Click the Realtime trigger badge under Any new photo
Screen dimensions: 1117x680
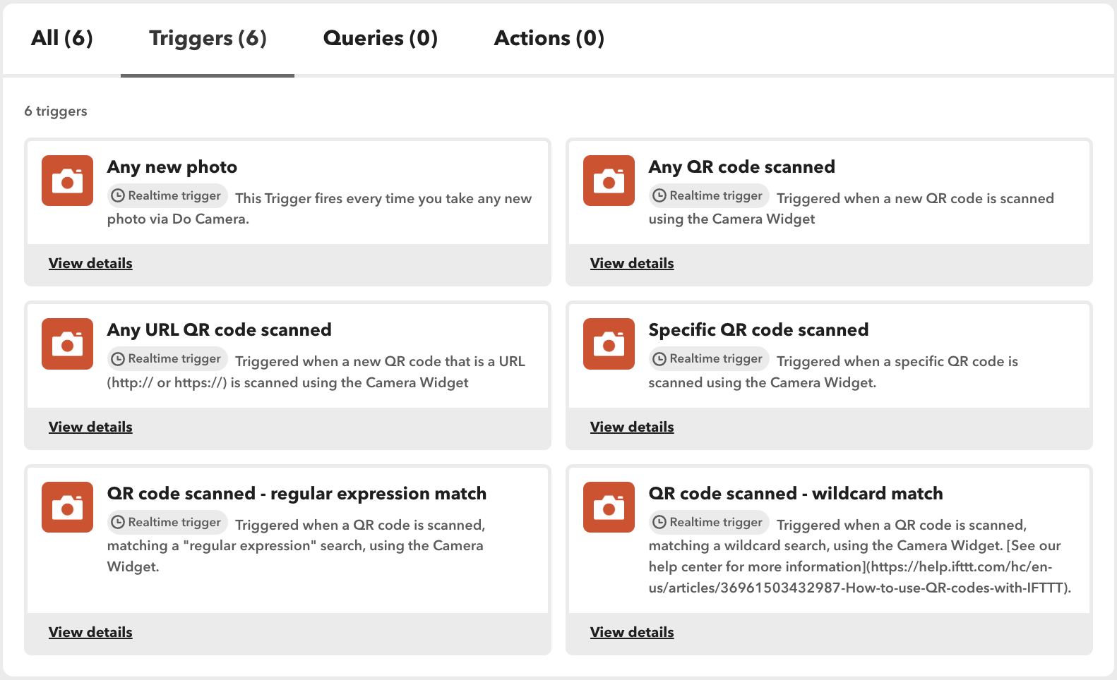point(167,196)
